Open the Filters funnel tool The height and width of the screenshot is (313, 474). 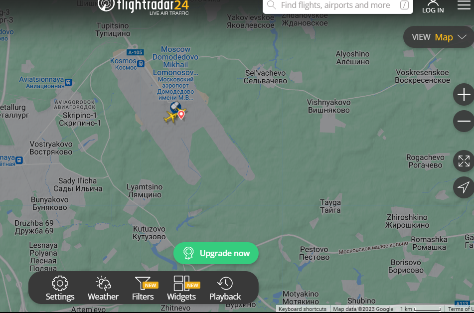(143, 288)
